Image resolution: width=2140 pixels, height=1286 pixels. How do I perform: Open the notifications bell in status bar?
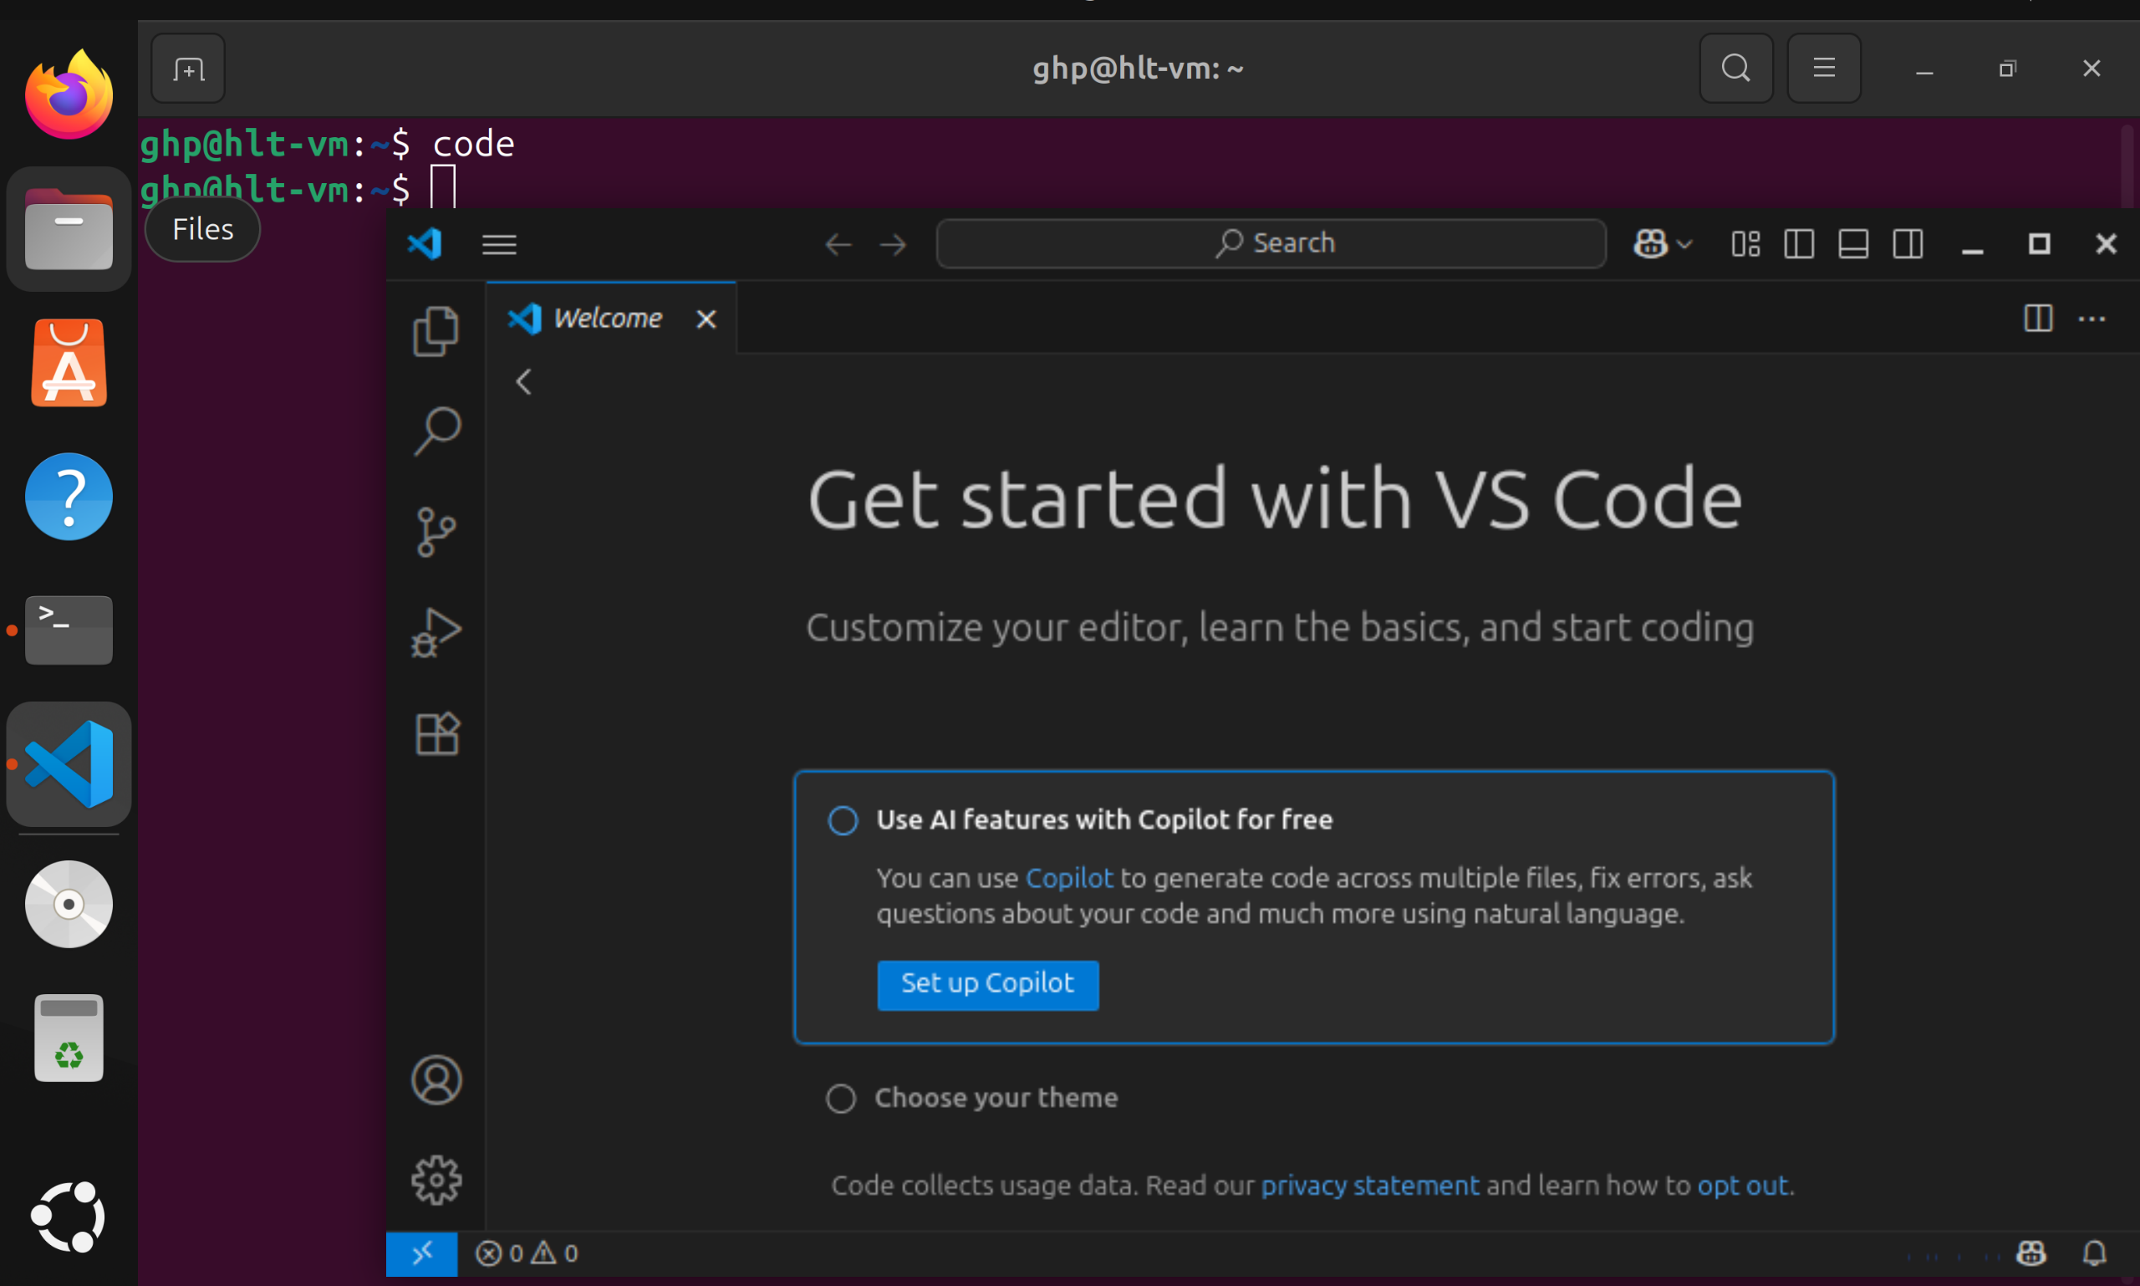pos(2094,1253)
